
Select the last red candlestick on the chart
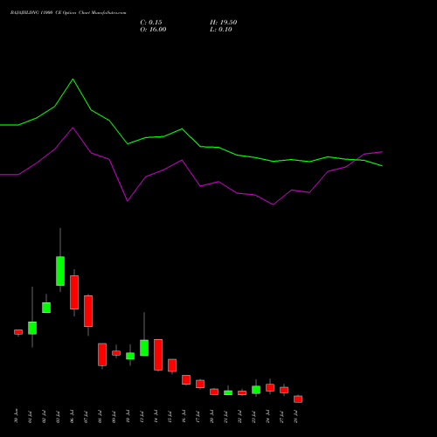[x=298, y=399]
